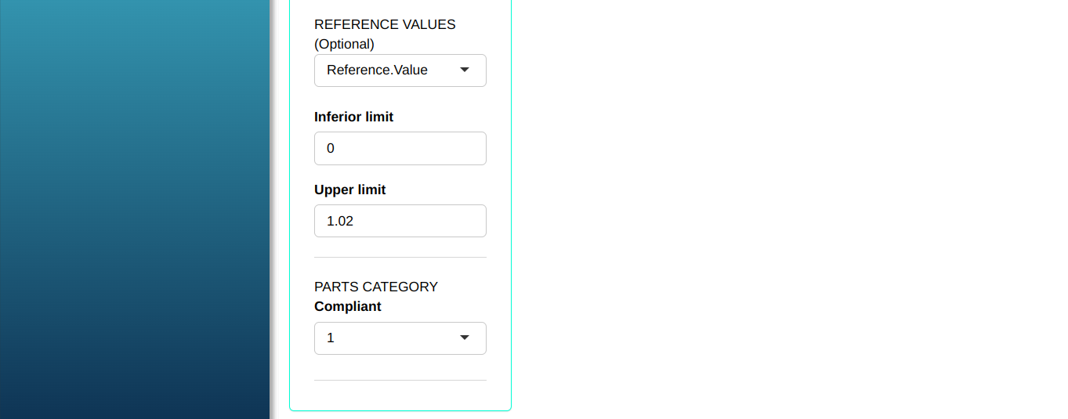The image size is (1068, 419).
Task: Click the divider line above PARTS CATEGORY
Action: [400, 257]
